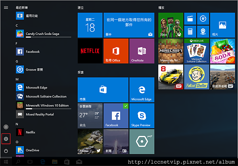Click the letter C group header

[17, 25]
